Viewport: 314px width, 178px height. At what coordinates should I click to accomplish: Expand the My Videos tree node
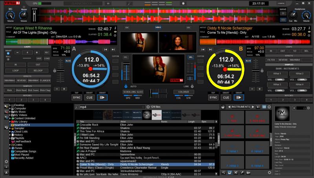10,115
